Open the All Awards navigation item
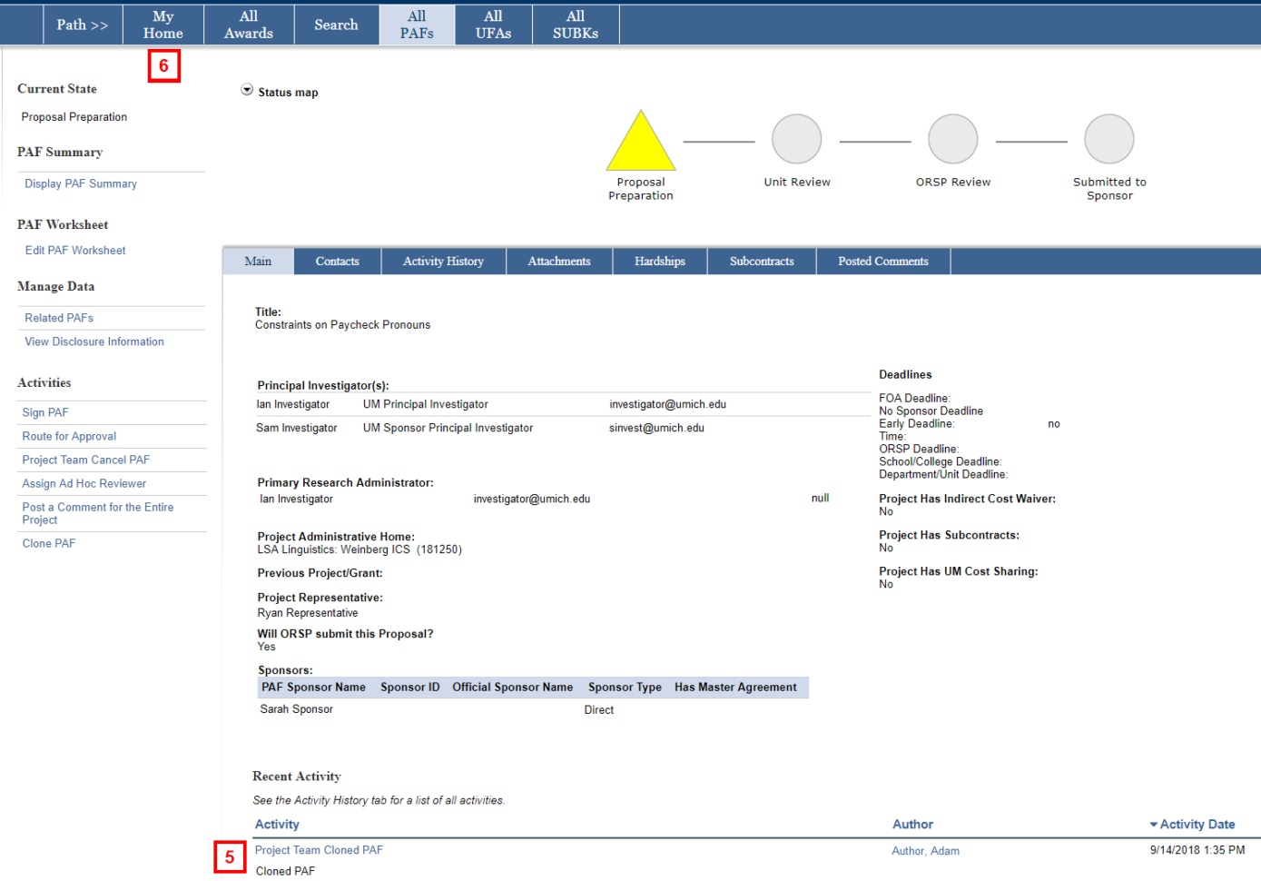This screenshot has width=1261, height=881. (x=249, y=25)
